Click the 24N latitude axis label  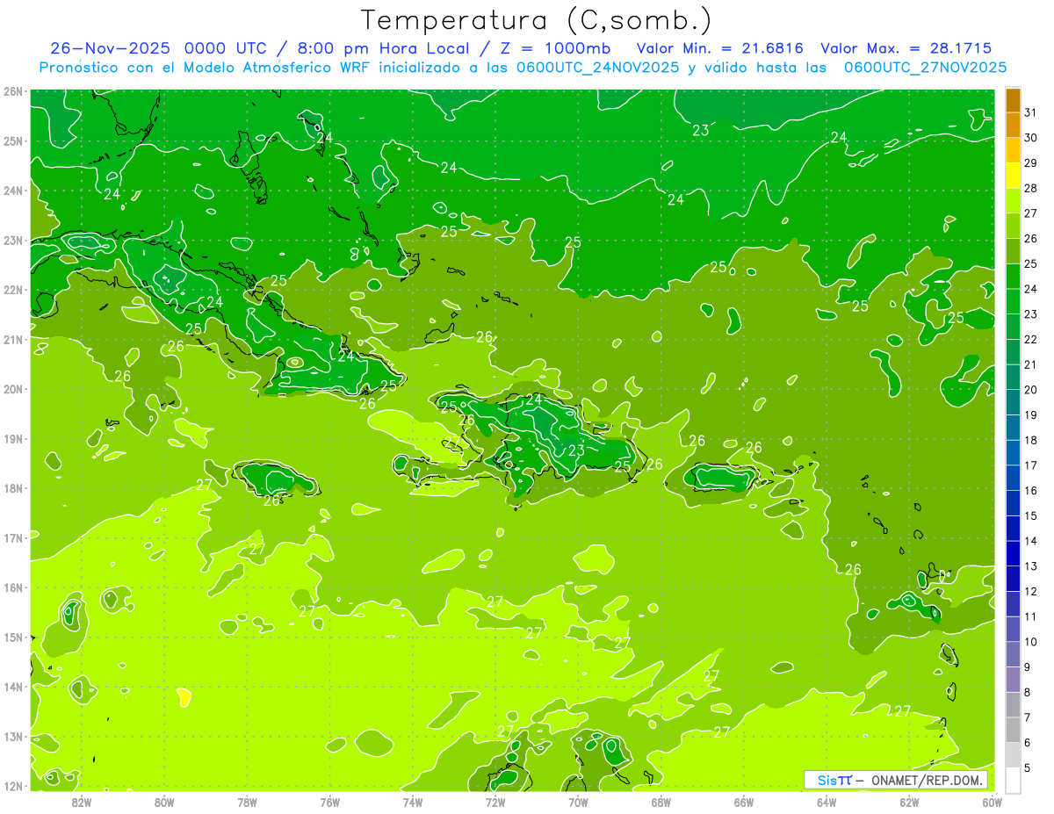coord(13,191)
